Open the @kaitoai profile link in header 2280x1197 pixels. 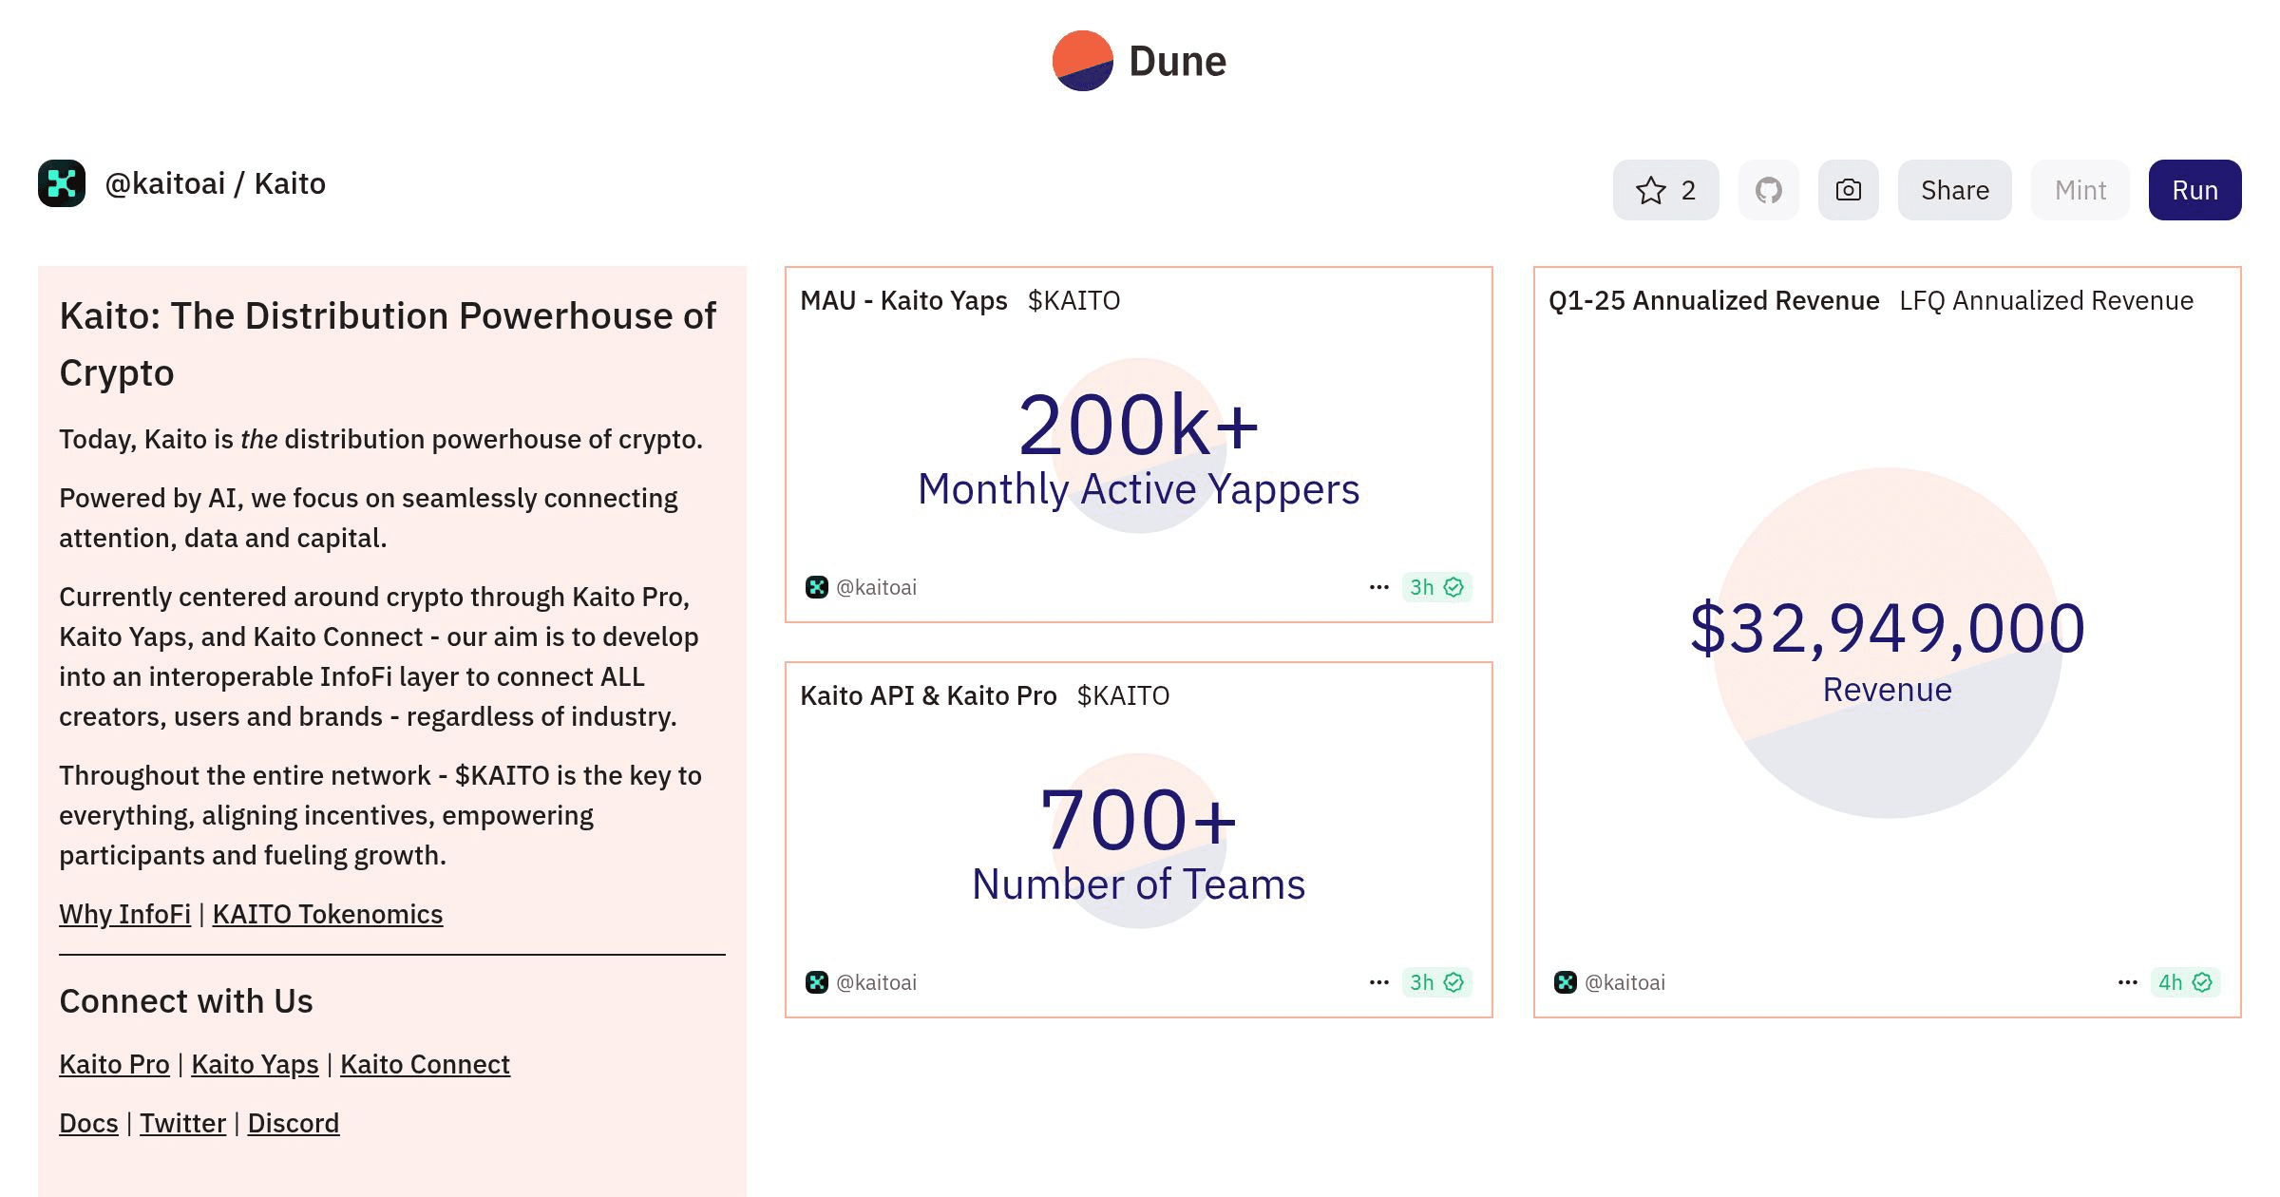(165, 183)
